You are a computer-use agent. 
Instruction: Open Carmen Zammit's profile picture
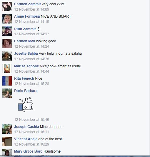[x=7, y=6]
